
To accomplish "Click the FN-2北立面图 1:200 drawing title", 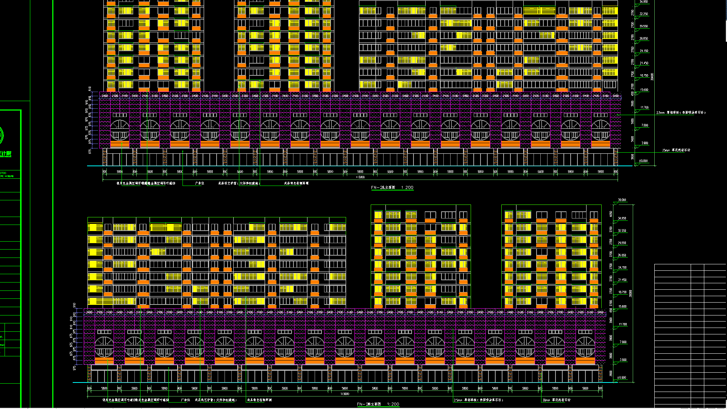I will (392, 187).
